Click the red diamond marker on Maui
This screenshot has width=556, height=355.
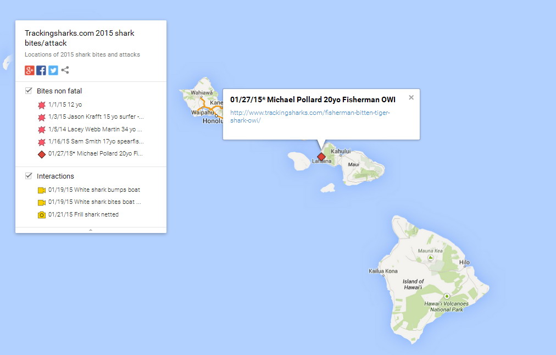[x=321, y=157]
